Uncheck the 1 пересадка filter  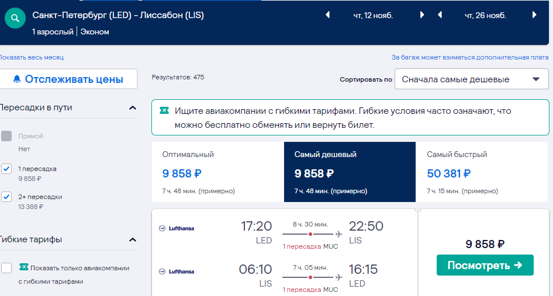click(x=6, y=169)
